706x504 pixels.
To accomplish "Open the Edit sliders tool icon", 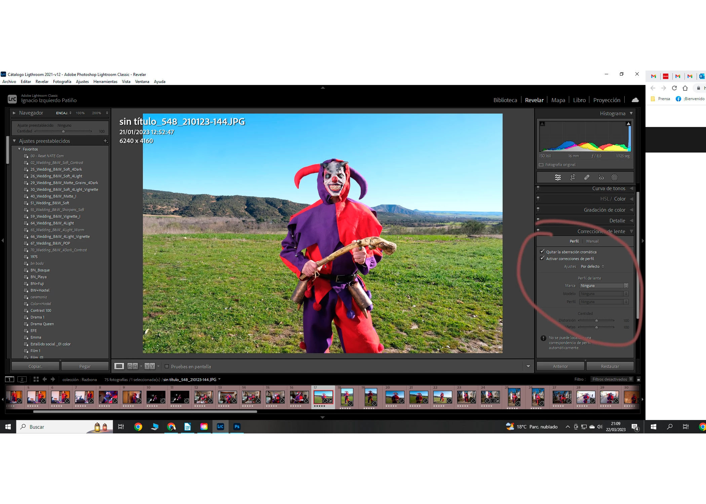I will tap(558, 177).
